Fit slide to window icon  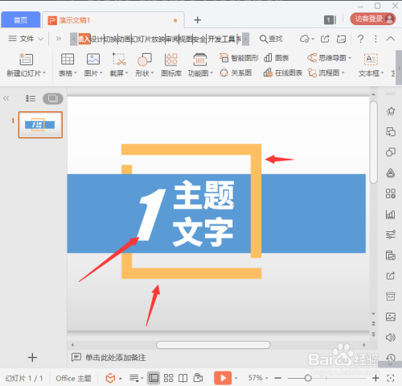pos(391,378)
